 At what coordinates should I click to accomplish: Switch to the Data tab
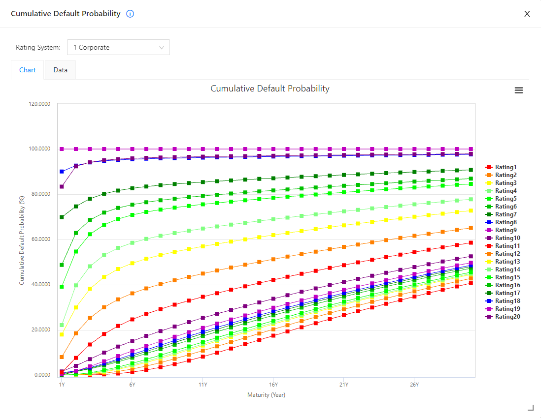[60, 70]
